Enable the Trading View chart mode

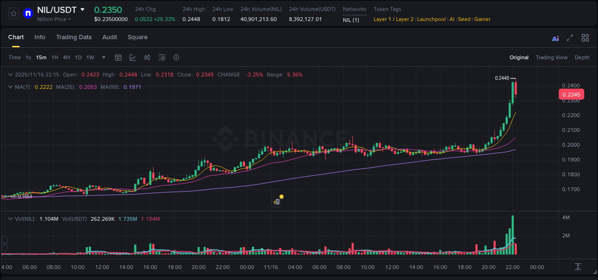point(552,57)
